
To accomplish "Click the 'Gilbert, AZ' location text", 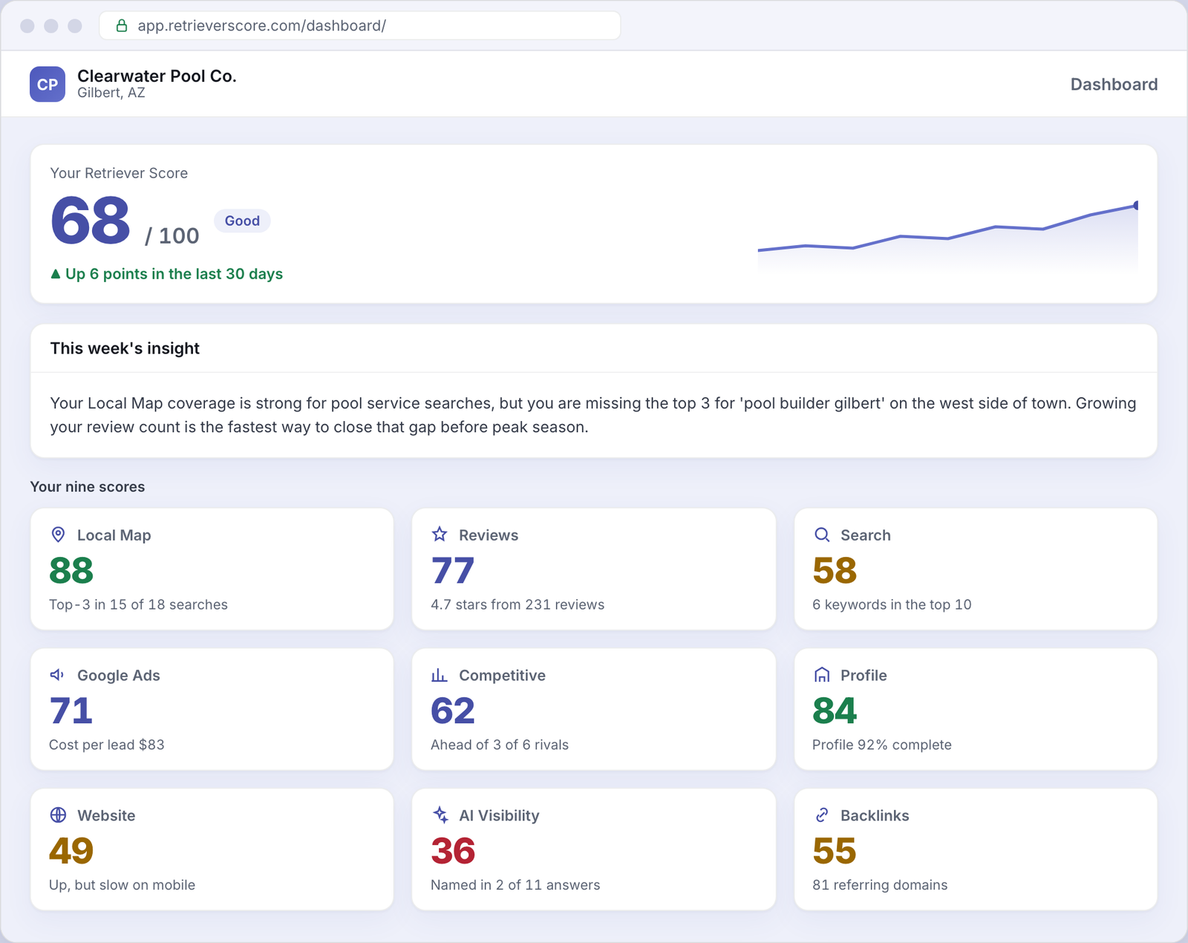I will [x=111, y=93].
